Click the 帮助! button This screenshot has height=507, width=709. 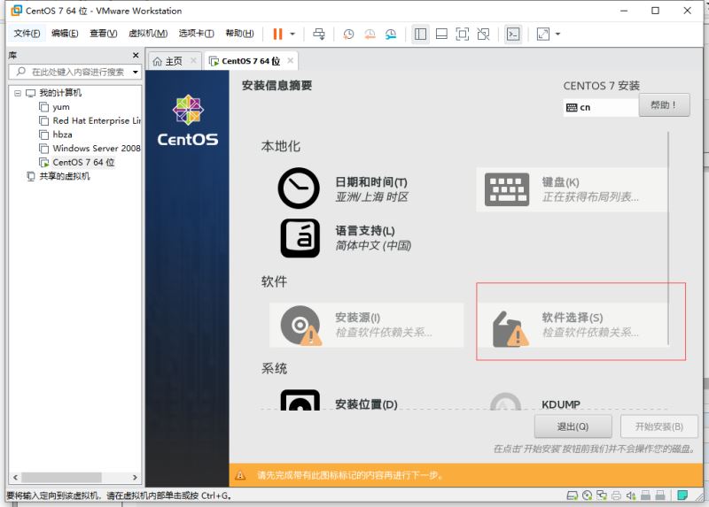[664, 105]
